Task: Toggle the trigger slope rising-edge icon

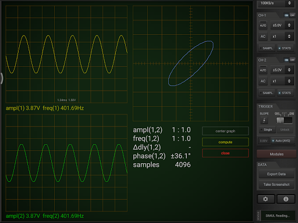Action: coord(264,120)
